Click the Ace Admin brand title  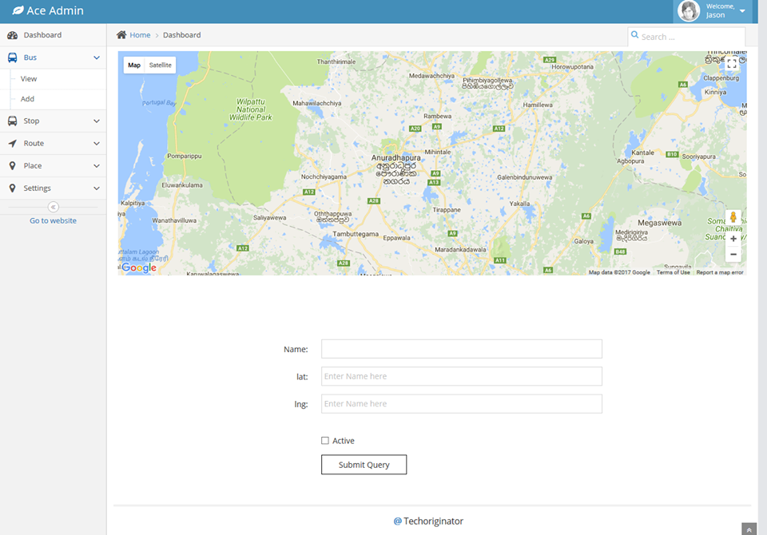(x=55, y=10)
